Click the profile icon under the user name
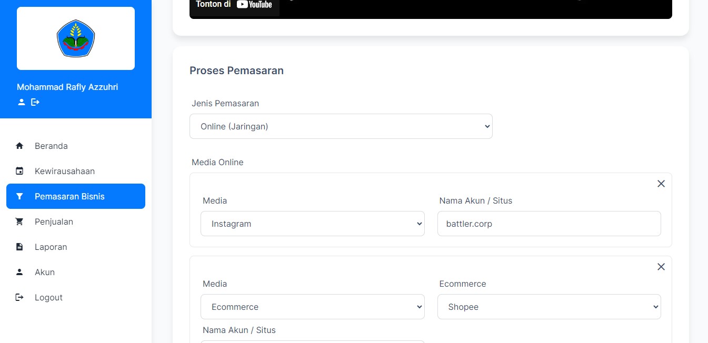Image resolution: width=708 pixels, height=343 pixels. coord(22,102)
